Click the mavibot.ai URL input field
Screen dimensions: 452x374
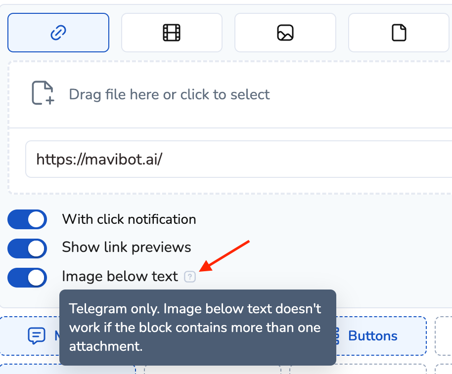point(237,159)
